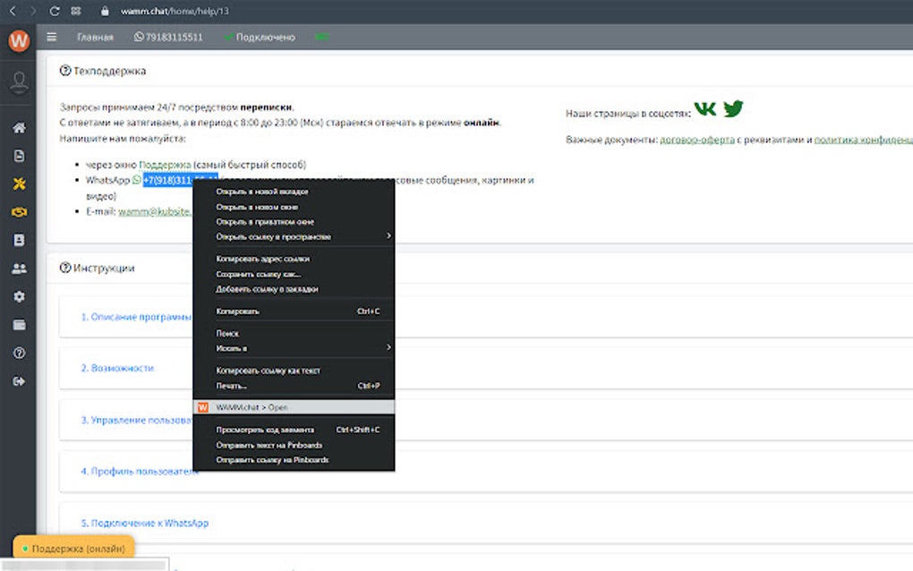Open the help question mark sidebar icon
Image resolution: width=913 pixels, height=571 pixels.
(19, 353)
